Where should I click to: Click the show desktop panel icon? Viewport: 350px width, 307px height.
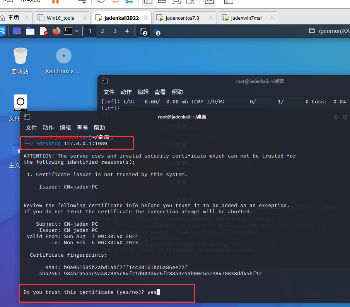tap(17, 31)
